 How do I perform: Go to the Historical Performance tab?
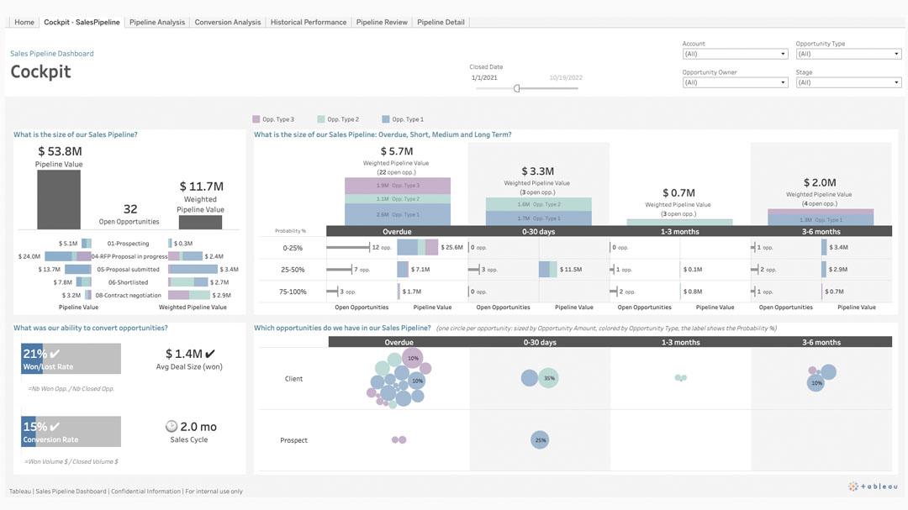tap(309, 22)
